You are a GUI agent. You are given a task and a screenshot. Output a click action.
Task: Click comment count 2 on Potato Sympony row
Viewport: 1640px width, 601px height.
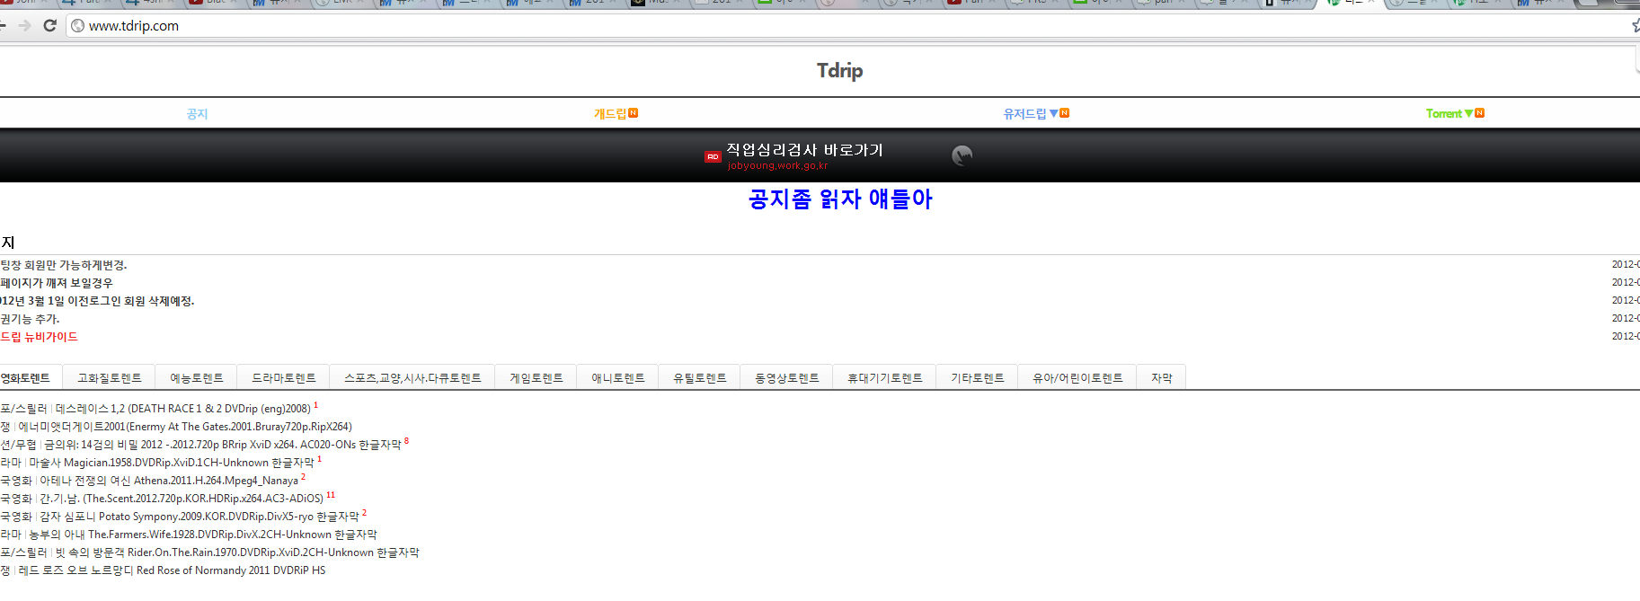tap(364, 513)
